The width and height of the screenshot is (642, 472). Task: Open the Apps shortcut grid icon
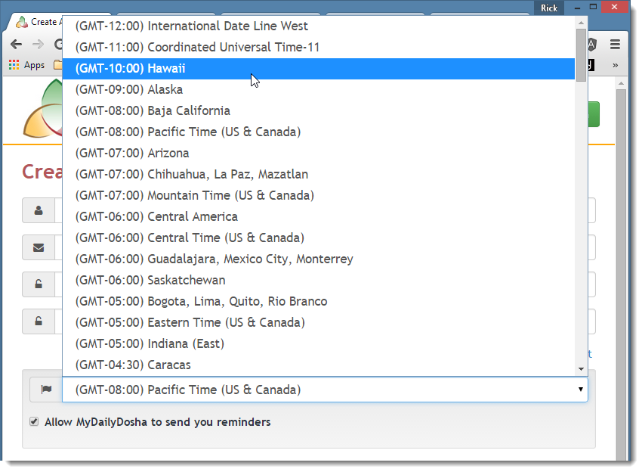(x=13, y=65)
